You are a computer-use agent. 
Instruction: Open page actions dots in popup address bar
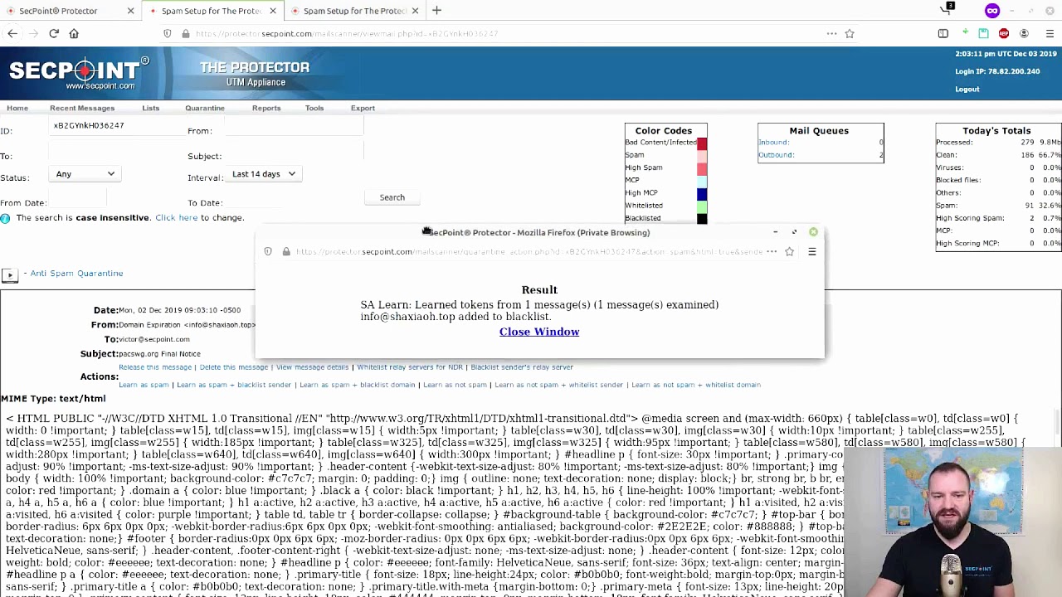(772, 251)
